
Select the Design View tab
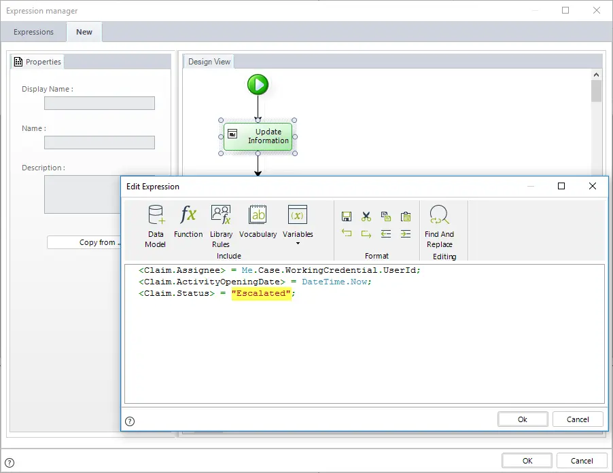pos(209,62)
